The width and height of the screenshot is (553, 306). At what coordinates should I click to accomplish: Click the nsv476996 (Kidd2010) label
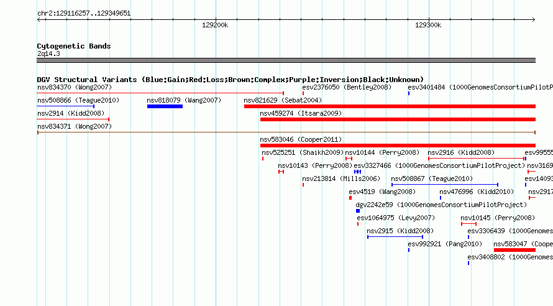click(x=477, y=192)
